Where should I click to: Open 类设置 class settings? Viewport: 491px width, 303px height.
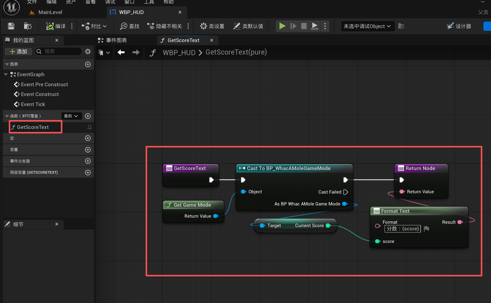pos(212,26)
